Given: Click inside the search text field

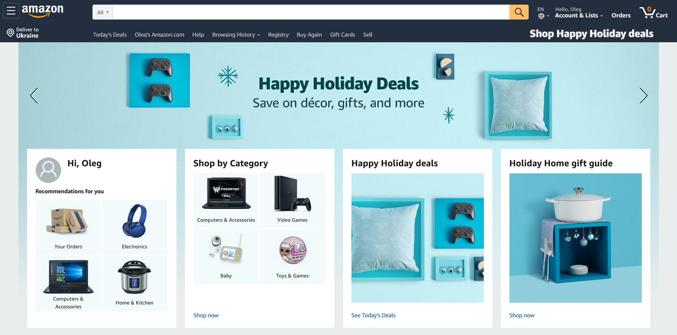Looking at the screenshot, I should (311, 12).
